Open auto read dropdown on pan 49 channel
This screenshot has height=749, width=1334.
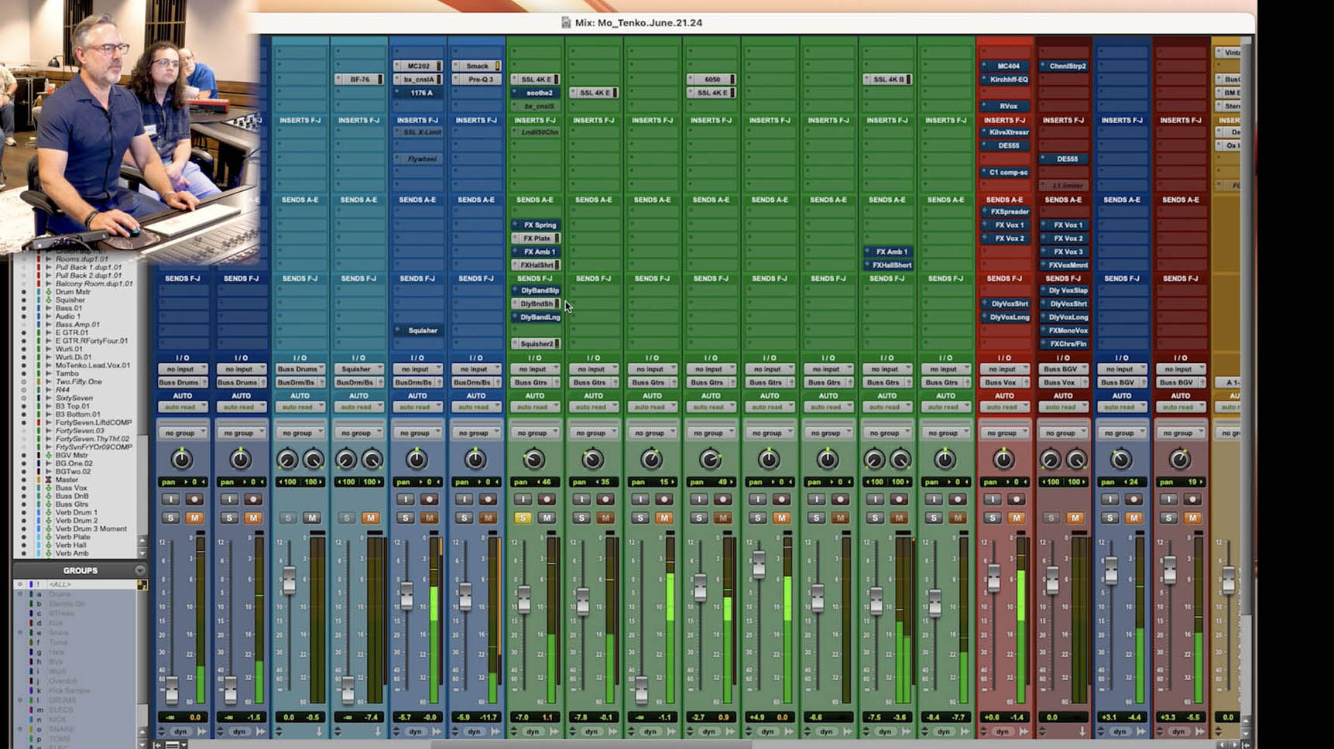coord(711,407)
